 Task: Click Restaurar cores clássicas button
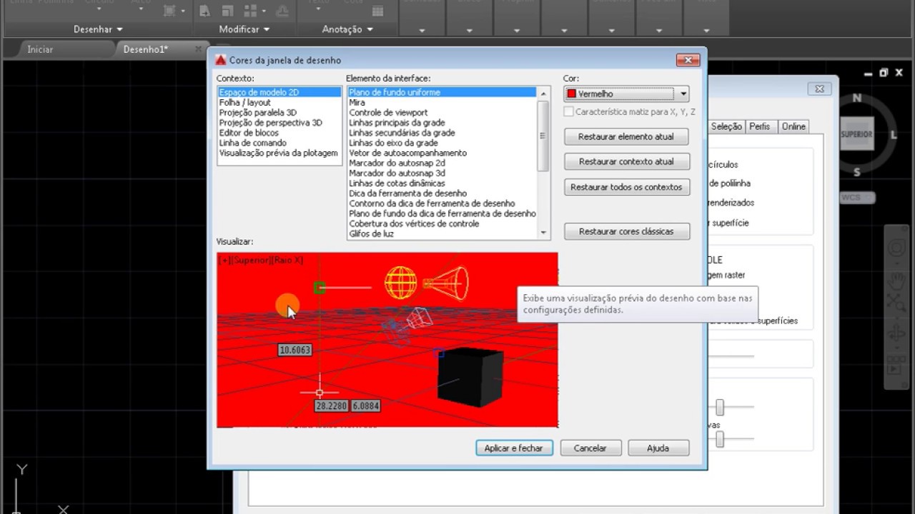tap(626, 231)
